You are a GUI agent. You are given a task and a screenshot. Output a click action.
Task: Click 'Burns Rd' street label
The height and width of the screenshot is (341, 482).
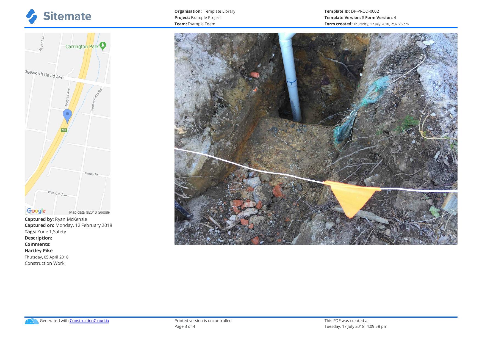(x=92, y=174)
